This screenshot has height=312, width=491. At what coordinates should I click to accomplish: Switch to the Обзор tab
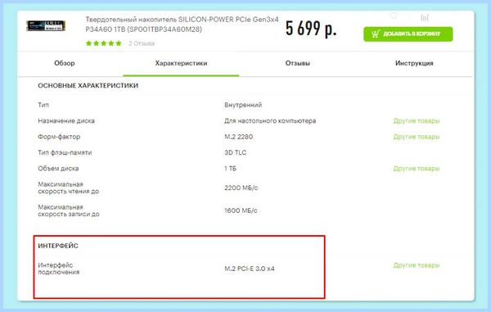click(65, 63)
